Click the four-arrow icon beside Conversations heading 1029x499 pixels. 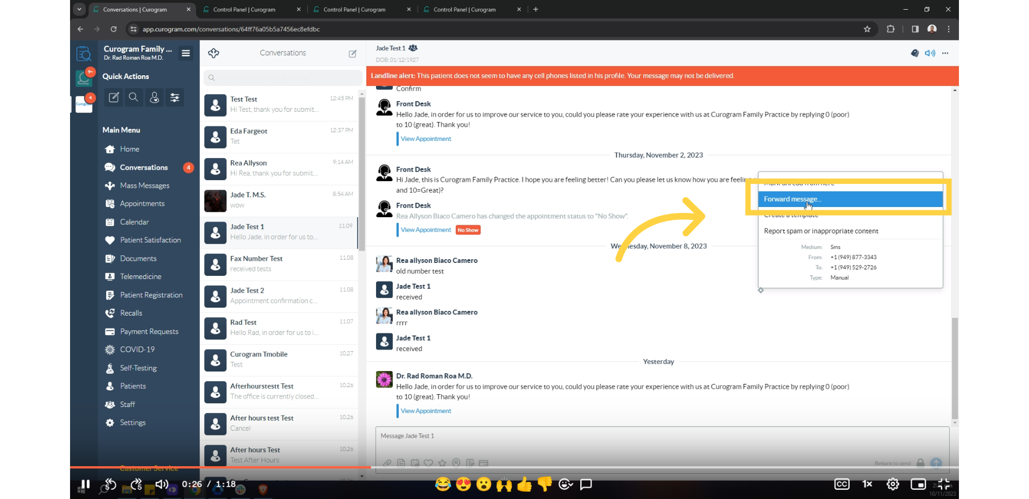tap(213, 53)
